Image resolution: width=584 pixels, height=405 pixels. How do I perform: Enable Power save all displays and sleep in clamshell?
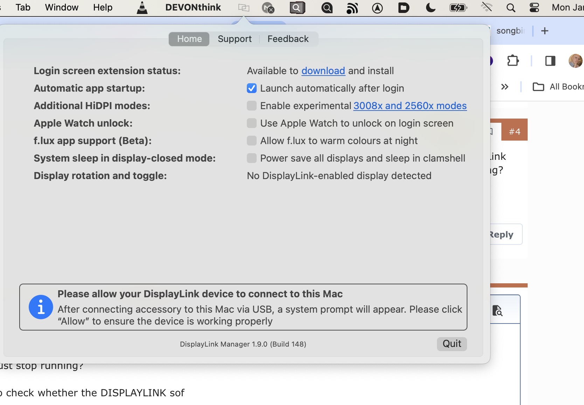pyautogui.click(x=252, y=158)
